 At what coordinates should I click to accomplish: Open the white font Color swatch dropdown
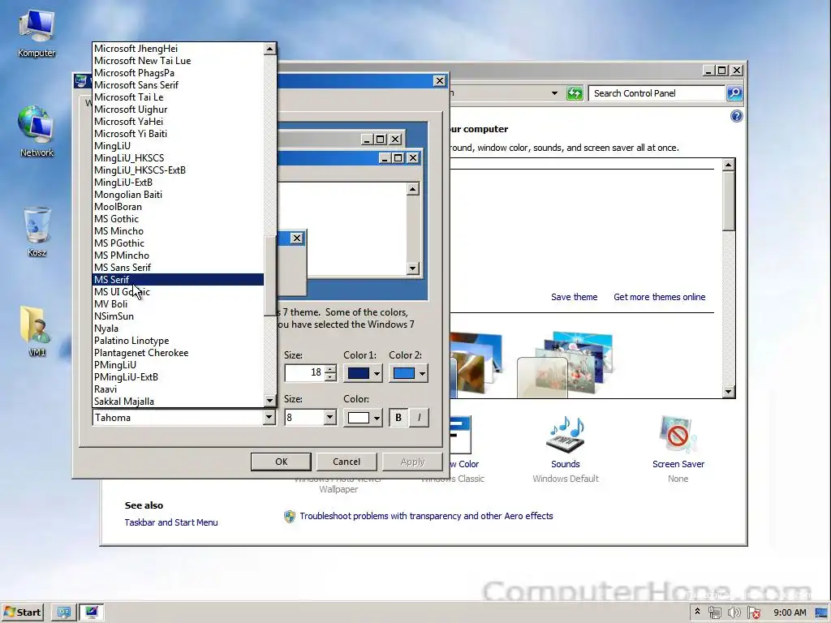tap(363, 418)
